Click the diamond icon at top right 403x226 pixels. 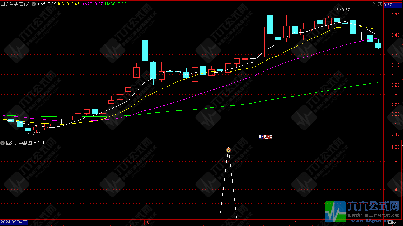374,4
